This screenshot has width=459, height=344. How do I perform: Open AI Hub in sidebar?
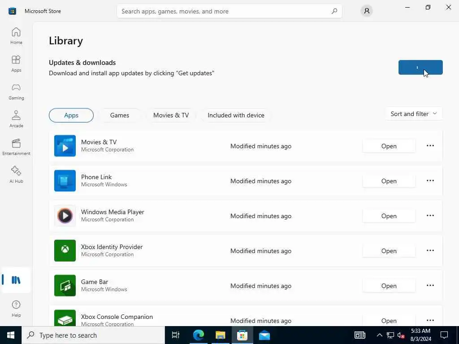point(16,175)
